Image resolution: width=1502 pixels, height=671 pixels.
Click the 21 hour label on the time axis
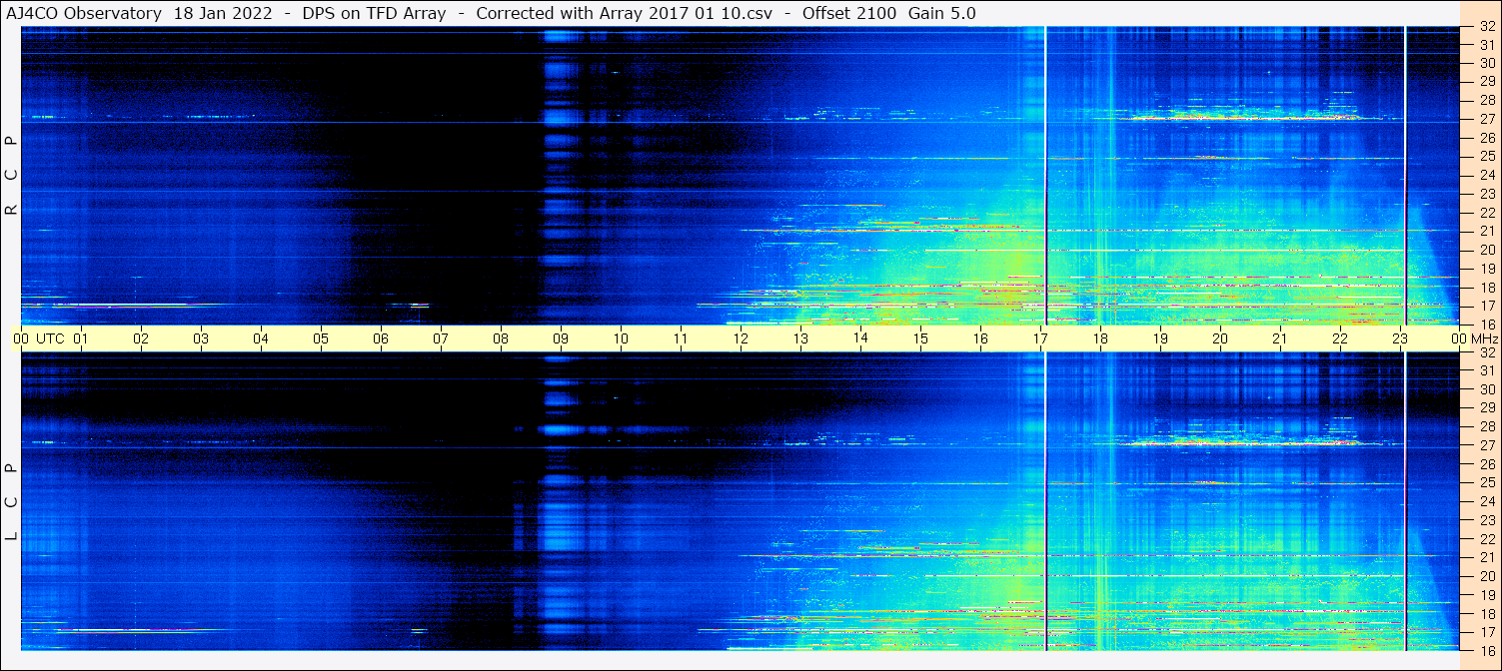[1280, 338]
